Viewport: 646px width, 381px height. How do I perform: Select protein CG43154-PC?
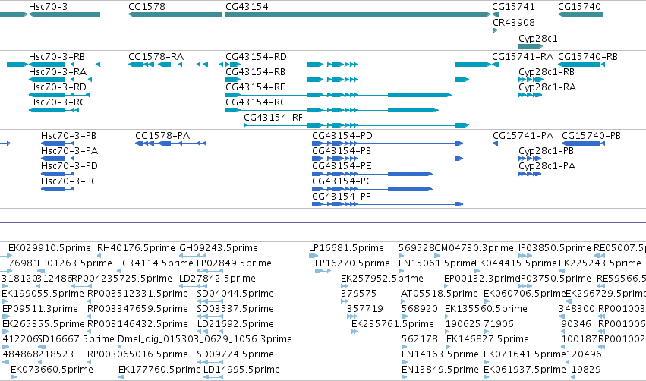pyautogui.click(x=342, y=181)
